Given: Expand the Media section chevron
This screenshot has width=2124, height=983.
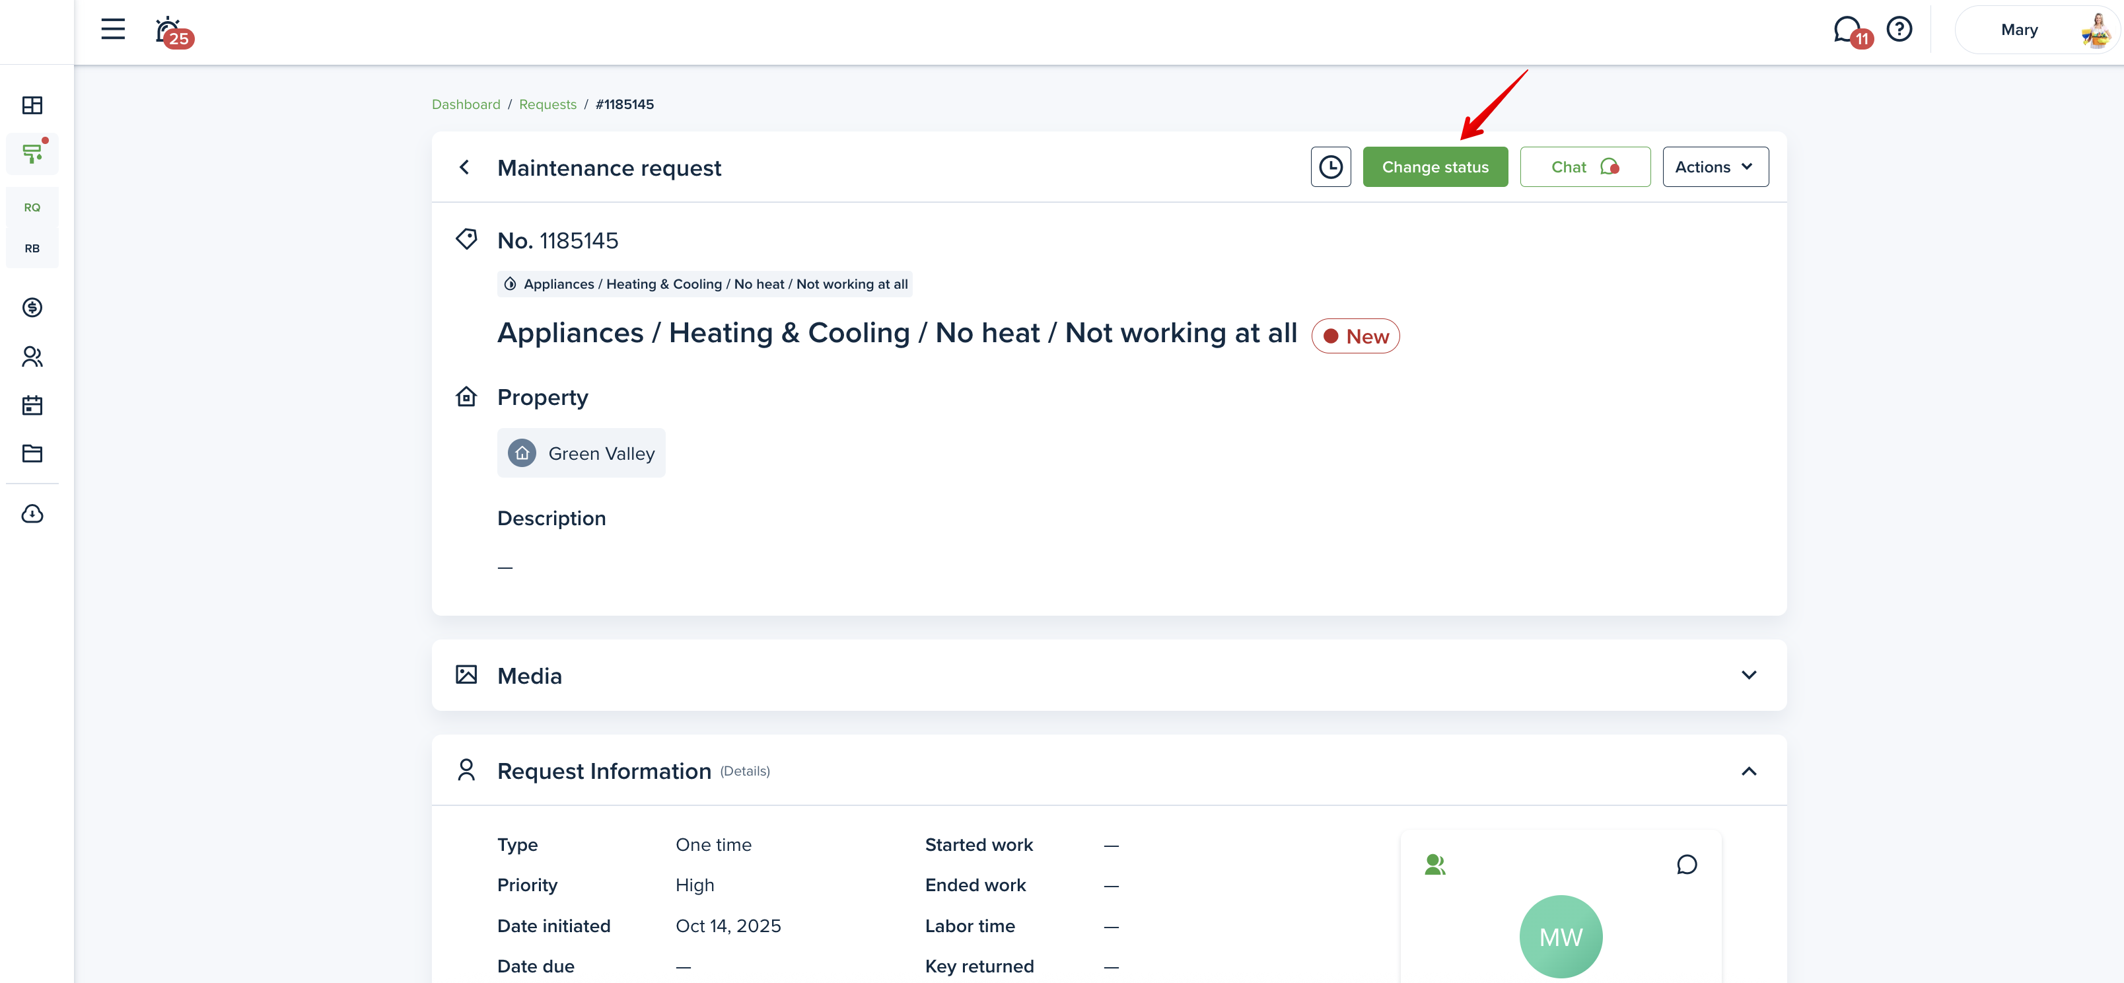Looking at the screenshot, I should pyautogui.click(x=1748, y=675).
